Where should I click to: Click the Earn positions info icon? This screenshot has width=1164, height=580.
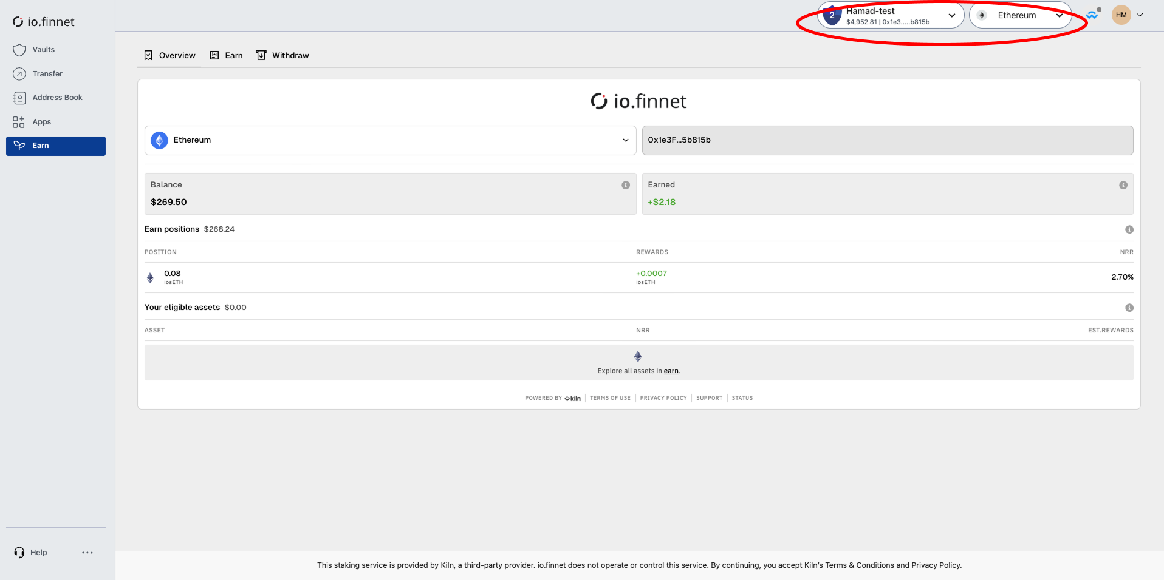tap(1129, 229)
